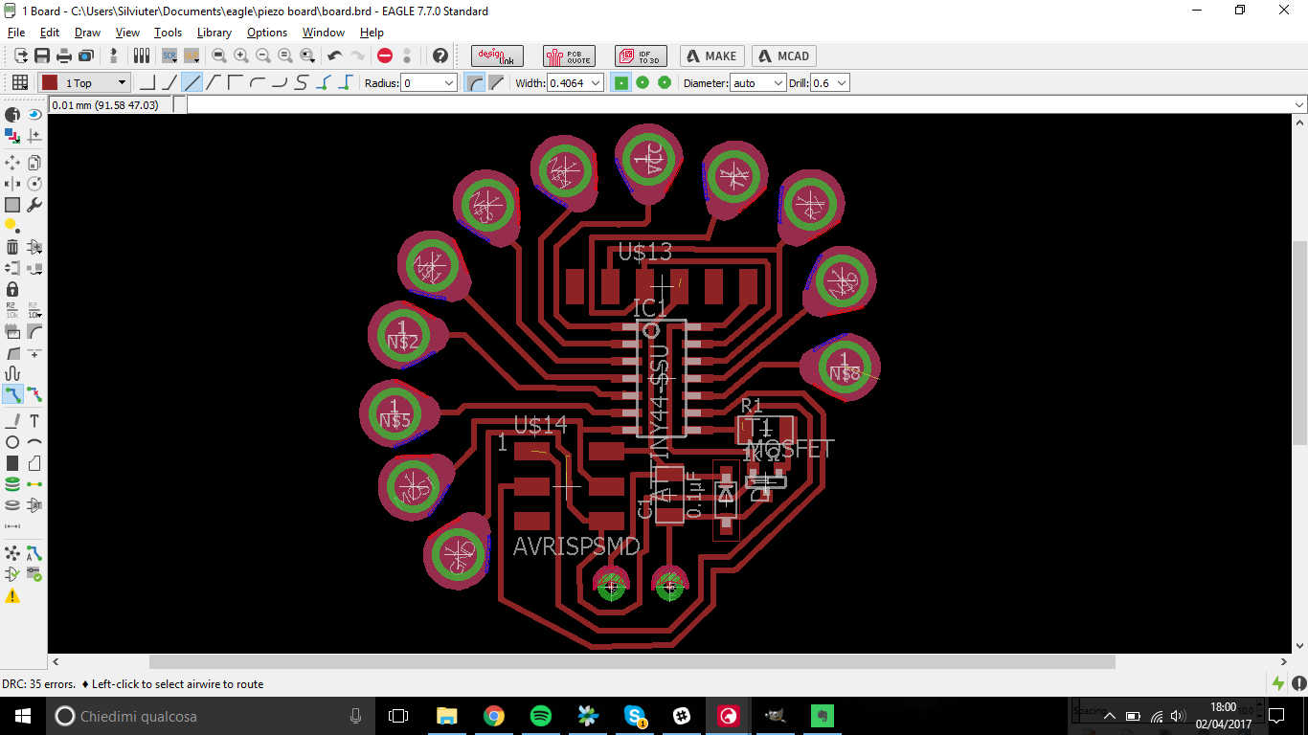Set via shape to square
Viewport: 1308px width, 735px height.
621,83
